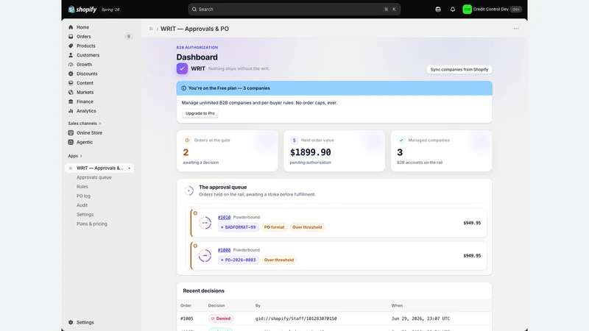This screenshot has height=331, width=589.
Task: Open Audit subpage
Action: 82,205
